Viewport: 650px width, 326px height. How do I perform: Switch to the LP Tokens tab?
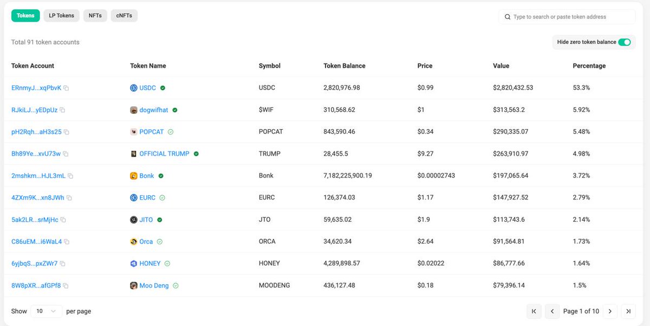pos(62,16)
